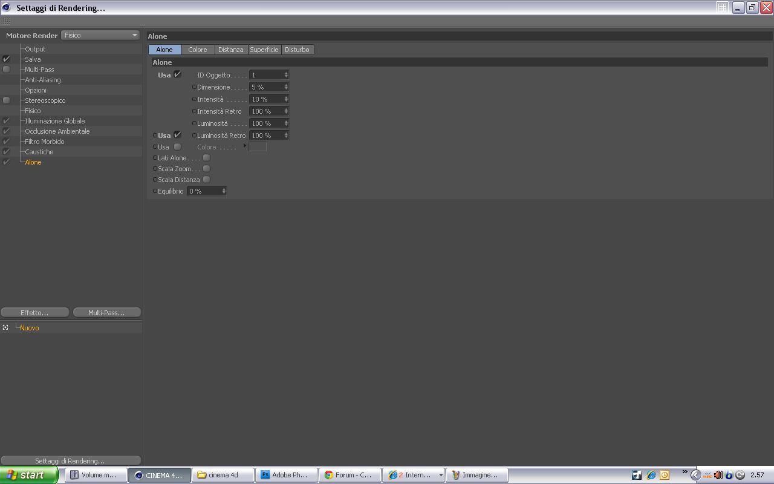Open the Internet Explorer quick launch icon
Screen dimensions: 774x484
click(651, 475)
